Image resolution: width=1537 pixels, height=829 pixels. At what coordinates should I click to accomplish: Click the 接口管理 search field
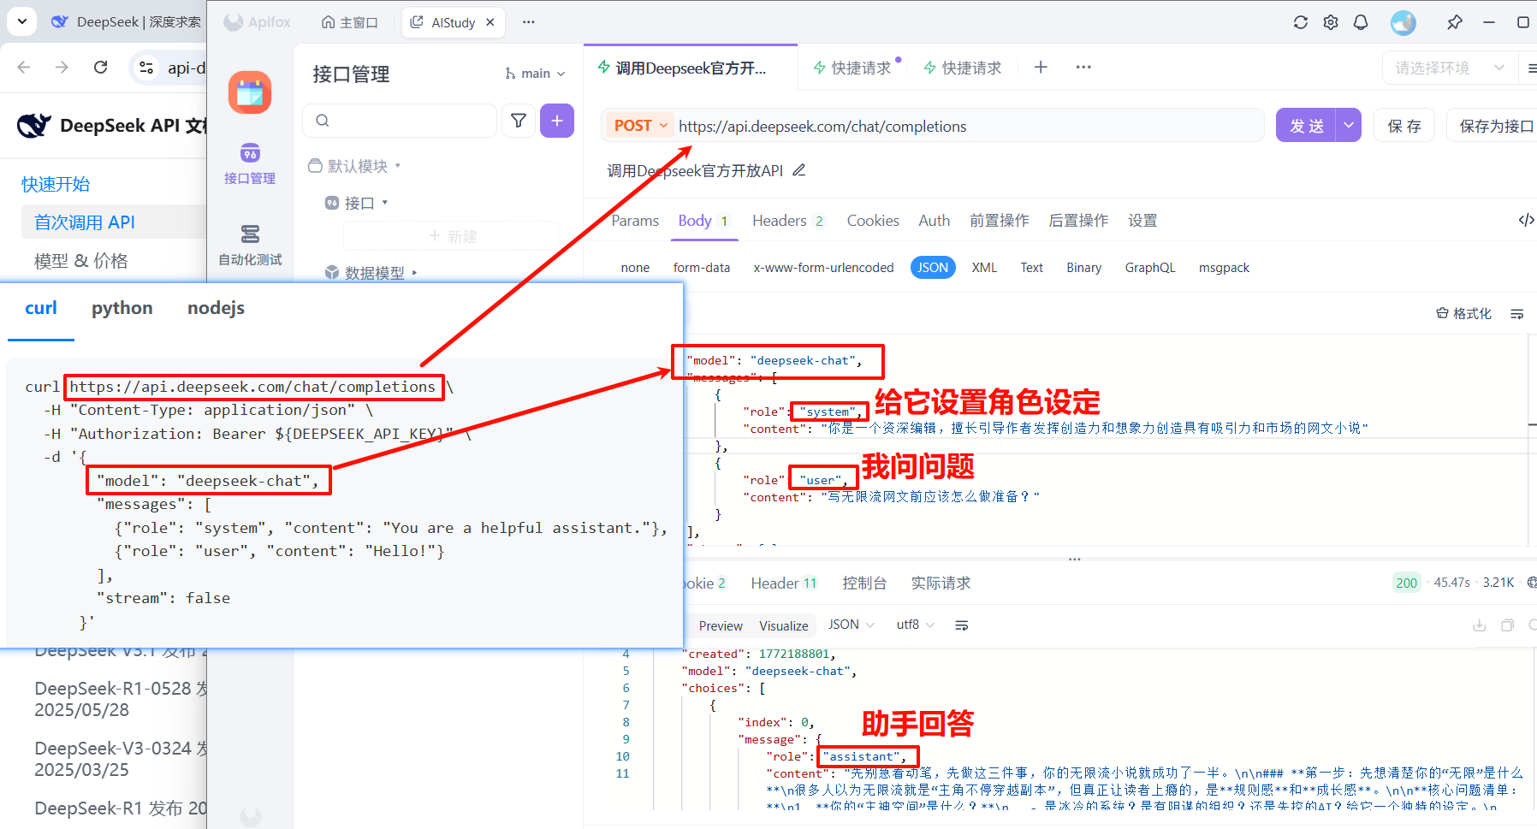(x=400, y=121)
